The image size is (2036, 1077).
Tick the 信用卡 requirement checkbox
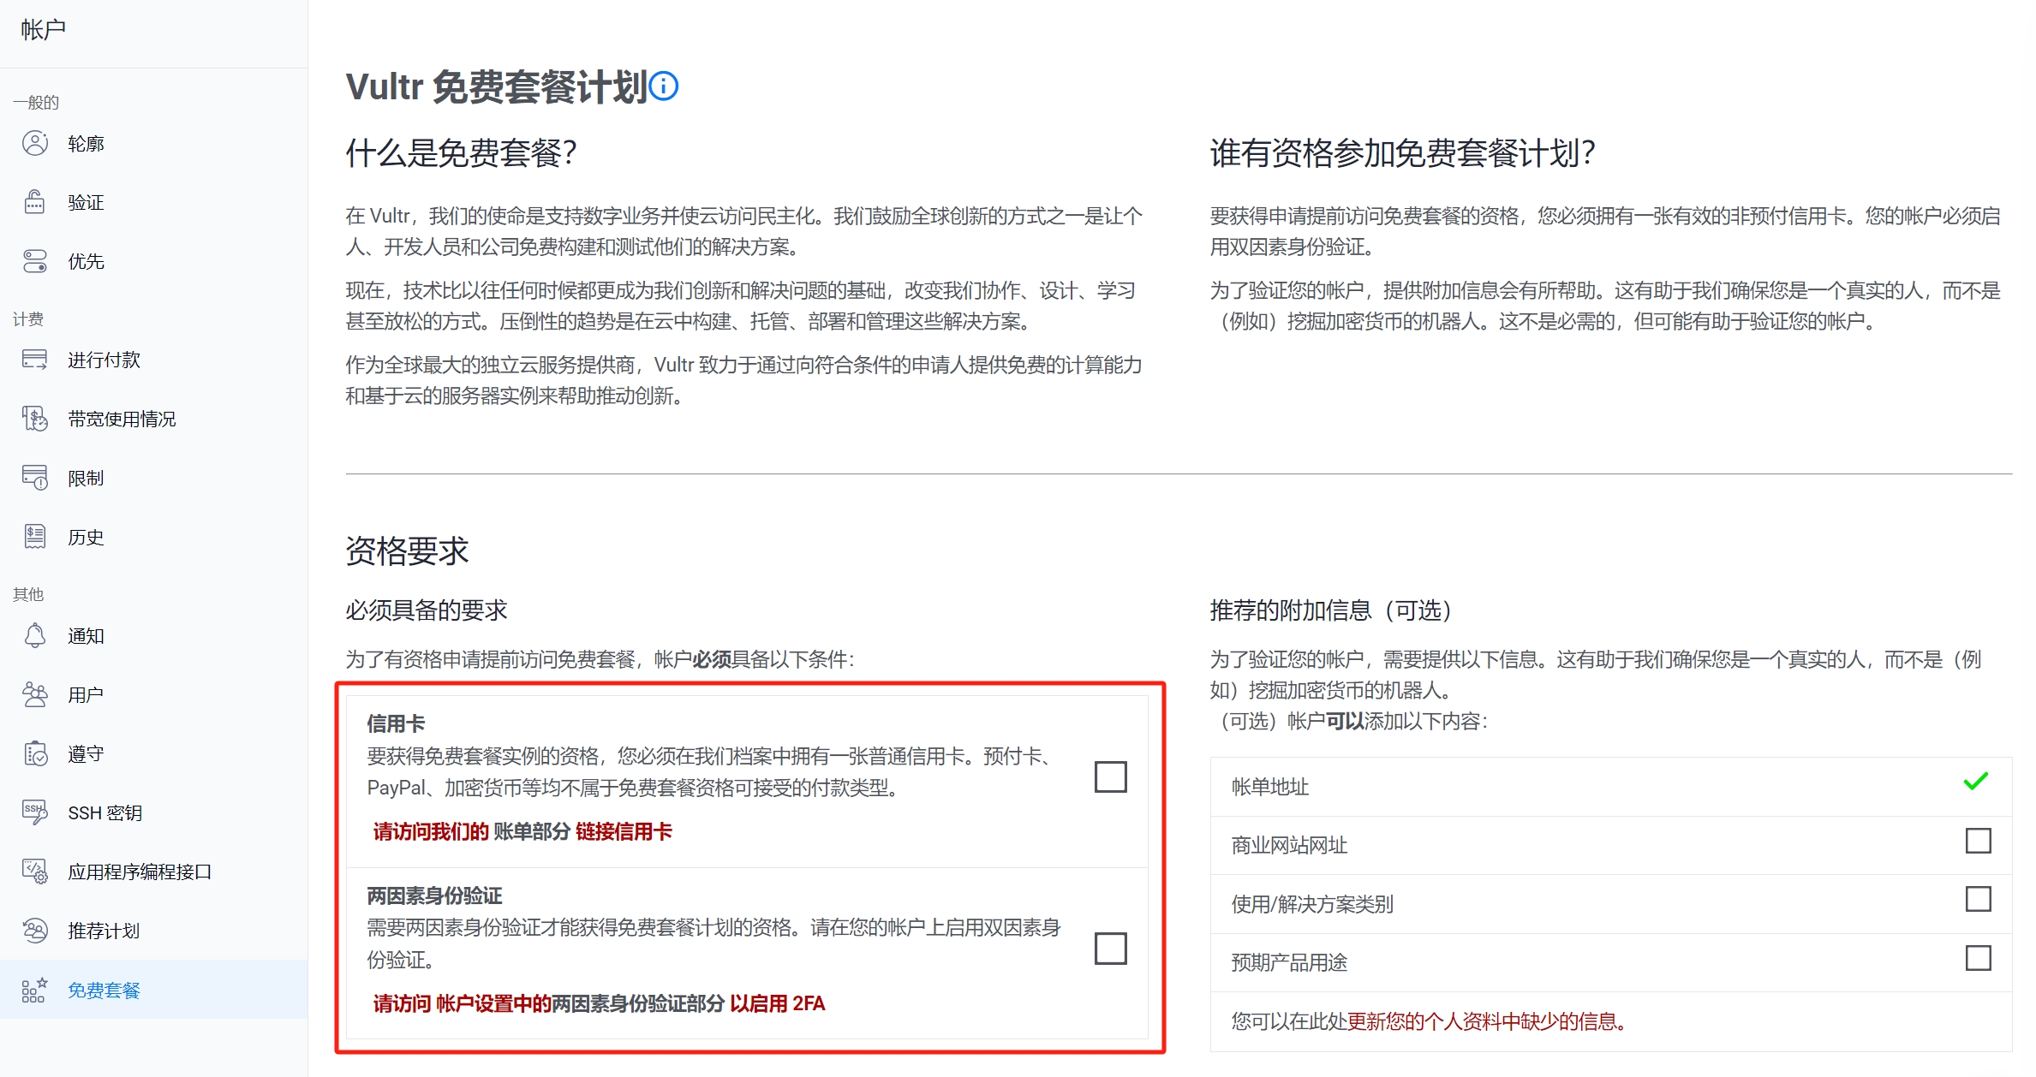coord(1111,777)
